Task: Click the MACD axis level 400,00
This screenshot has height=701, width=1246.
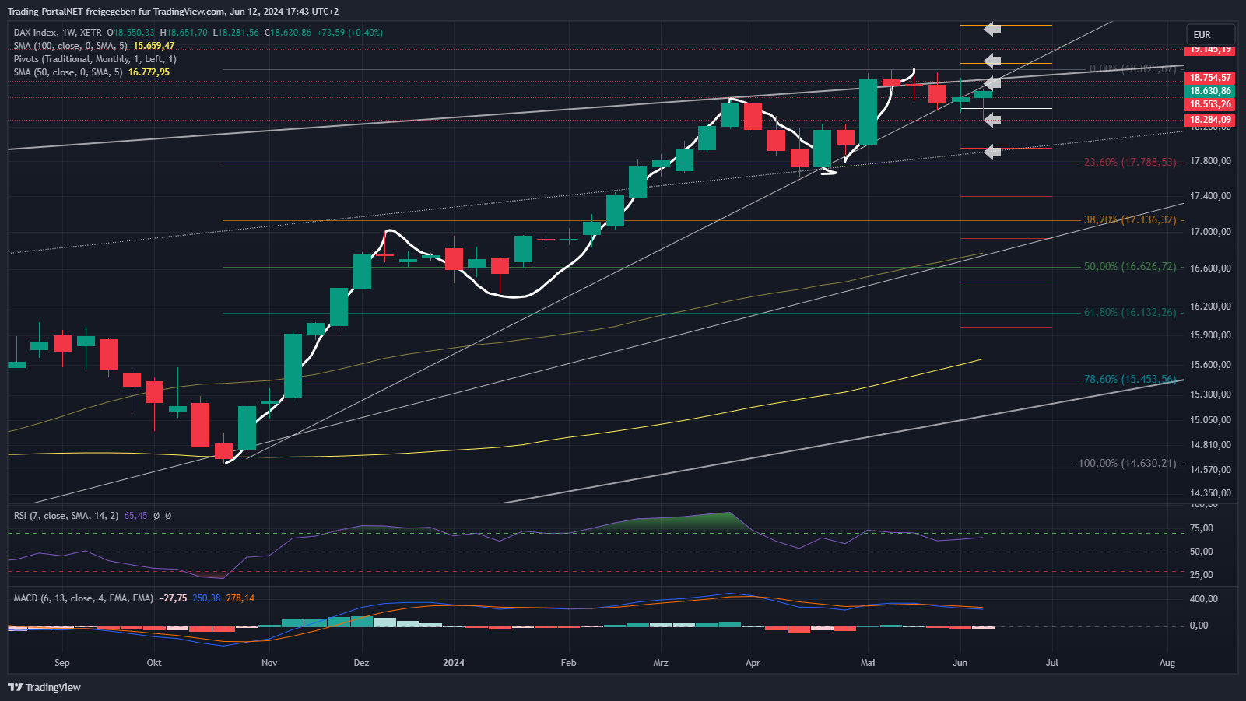Action: point(1204,599)
